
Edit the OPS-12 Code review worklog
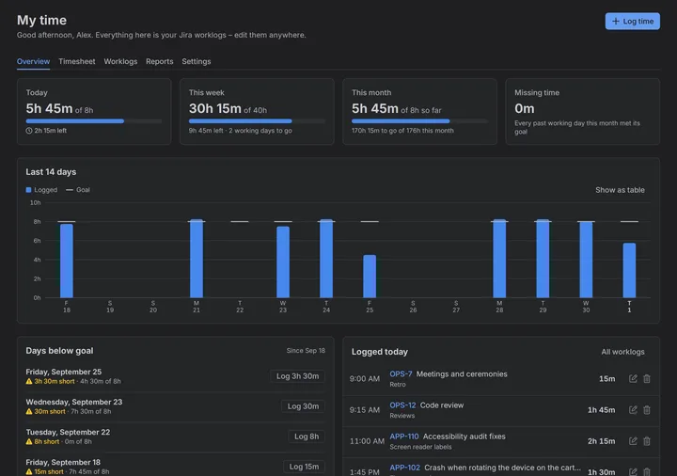pos(633,410)
